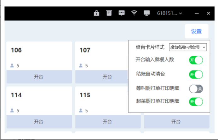Viewport: 218px width, 140px height.
Task: Click 开台 for table 115
Action: (108, 122)
